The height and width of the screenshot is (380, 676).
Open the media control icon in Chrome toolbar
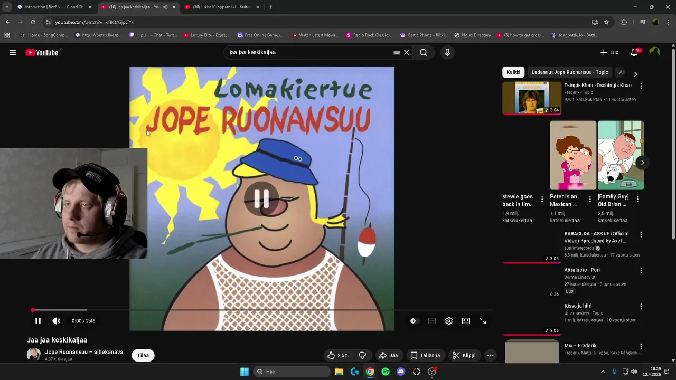point(643,22)
